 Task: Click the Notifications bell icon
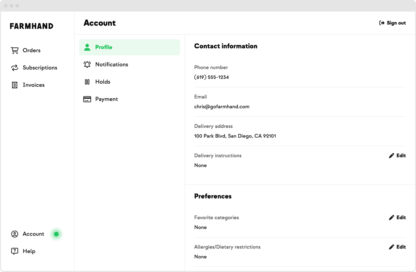pos(87,65)
